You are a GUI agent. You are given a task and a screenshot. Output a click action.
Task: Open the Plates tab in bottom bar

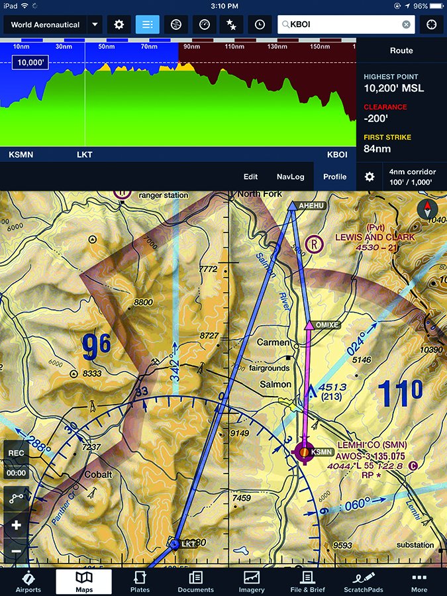coord(140,581)
